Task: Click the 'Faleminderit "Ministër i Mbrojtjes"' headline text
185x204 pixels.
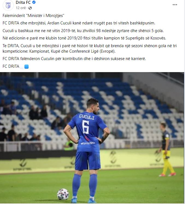Action: (33, 16)
